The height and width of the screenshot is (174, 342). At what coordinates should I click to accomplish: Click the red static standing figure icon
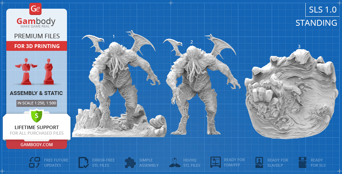[x=49, y=71]
